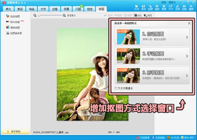
Task: Select 抠图换背景 in the left sidebar
Action: tap(14, 33)
